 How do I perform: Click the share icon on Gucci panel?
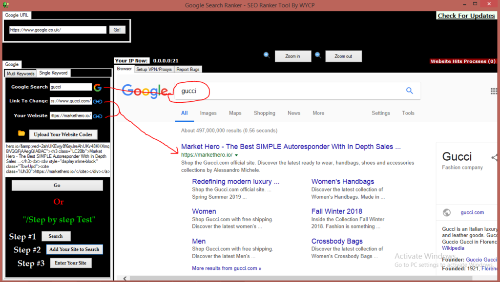494,157
